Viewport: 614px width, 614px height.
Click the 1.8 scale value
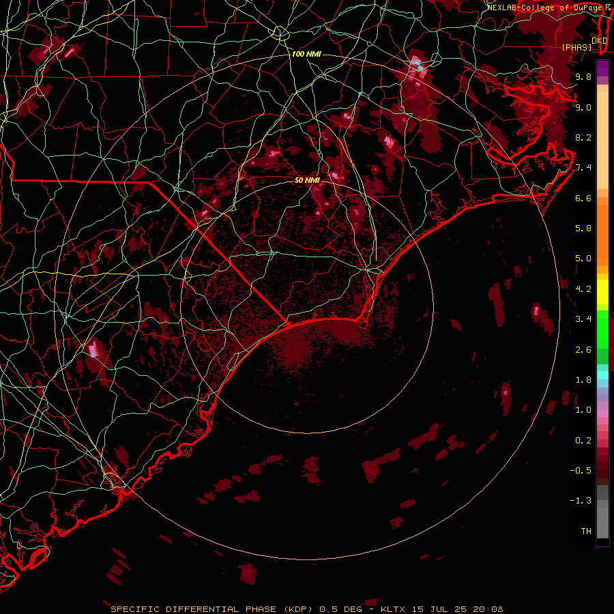[583, 380]
